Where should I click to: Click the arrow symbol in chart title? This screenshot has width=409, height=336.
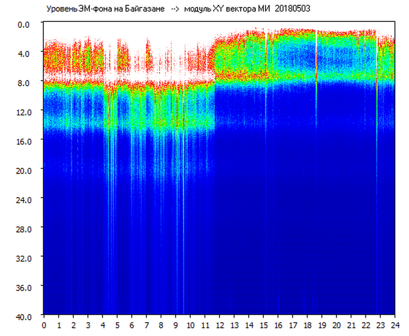click(175, 9)
